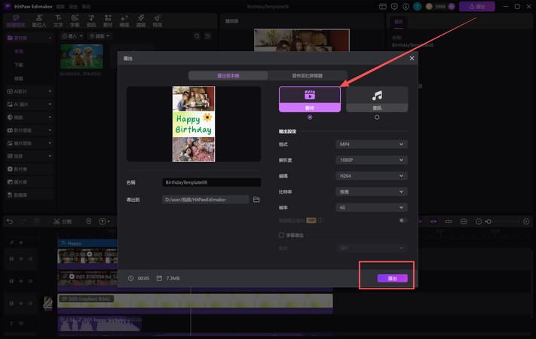This screenshot has height=339, width=536.
Task: Click the browse folder icon beside export path
Action: [x=256, y=200]
